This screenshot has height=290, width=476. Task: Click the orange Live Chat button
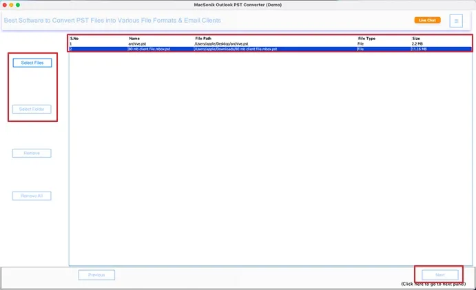coord(427,20)
